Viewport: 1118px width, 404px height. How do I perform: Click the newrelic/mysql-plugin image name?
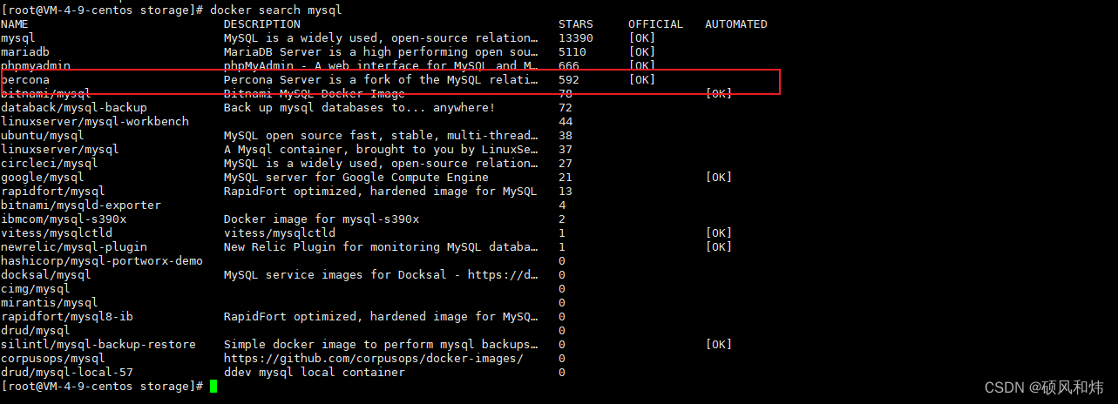pyautogui.click(x=74, y=247)
